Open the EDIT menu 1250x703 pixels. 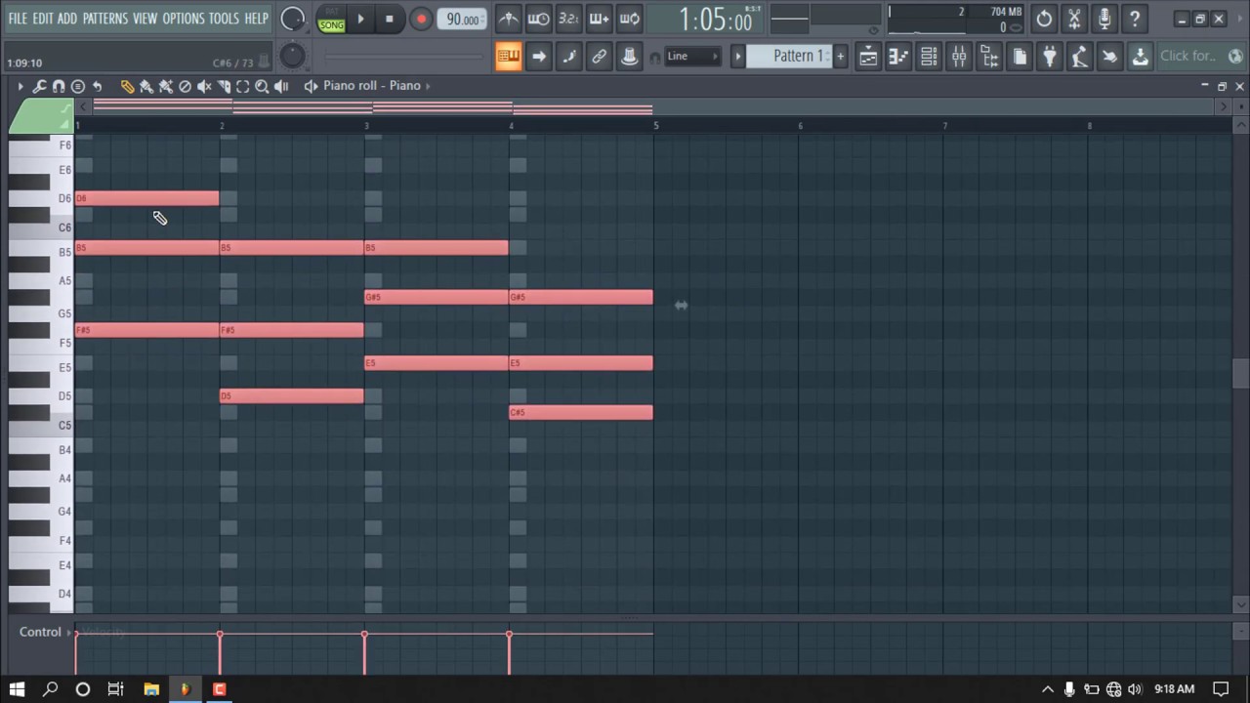pos(42,19)
